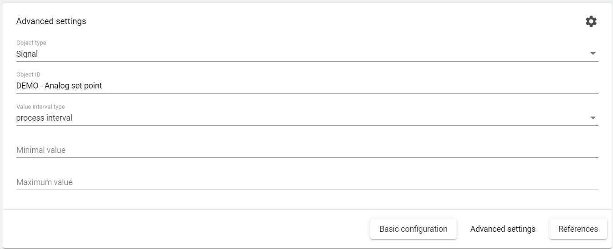Click the 'Maximum value' placeholder text
Screen dimensions: 613x249
point(45,182)
